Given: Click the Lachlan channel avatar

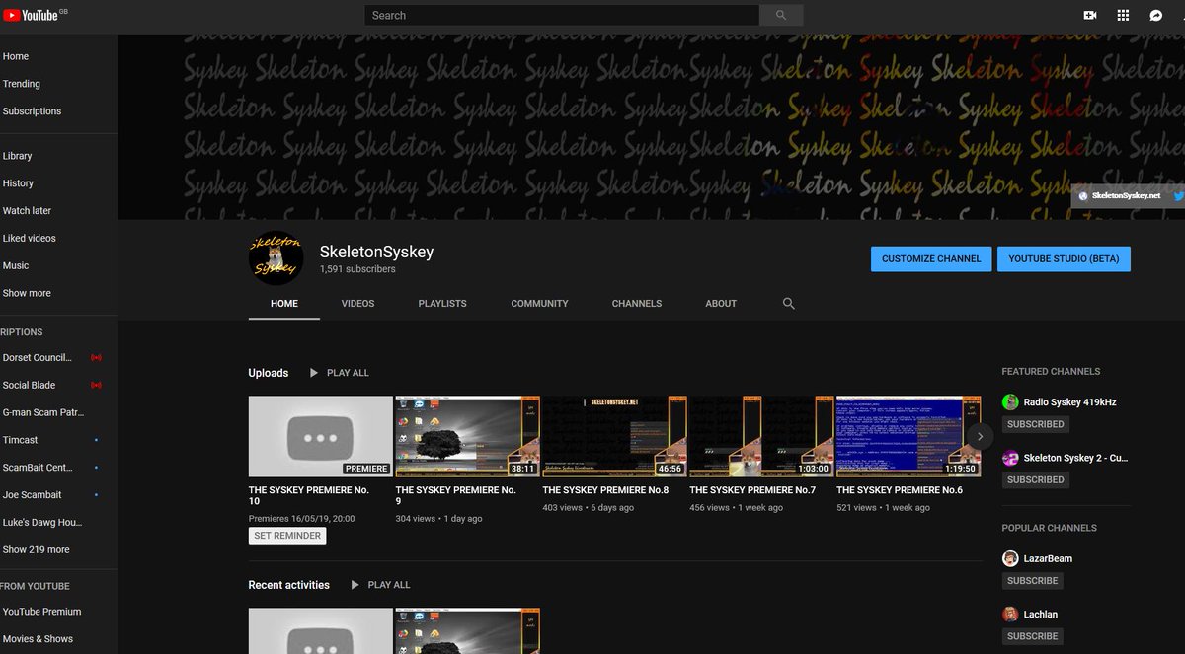Looking at the screenshot, I should point(1010,614).
